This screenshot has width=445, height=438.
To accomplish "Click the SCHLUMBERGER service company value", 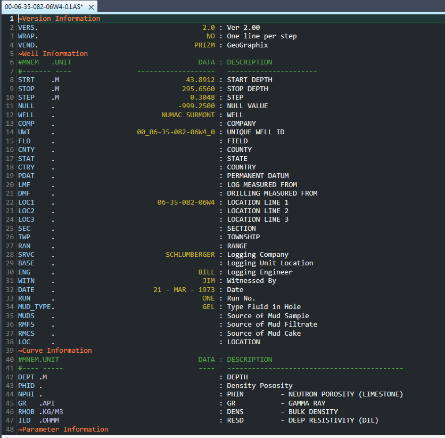I will [x=190, y=254].
